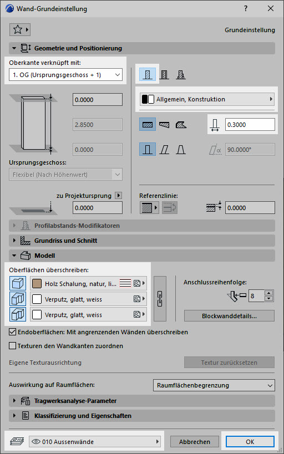Select the double-slanted wall complexity icon
Screen dimensions: 284x454
click(x=181, y=150)
